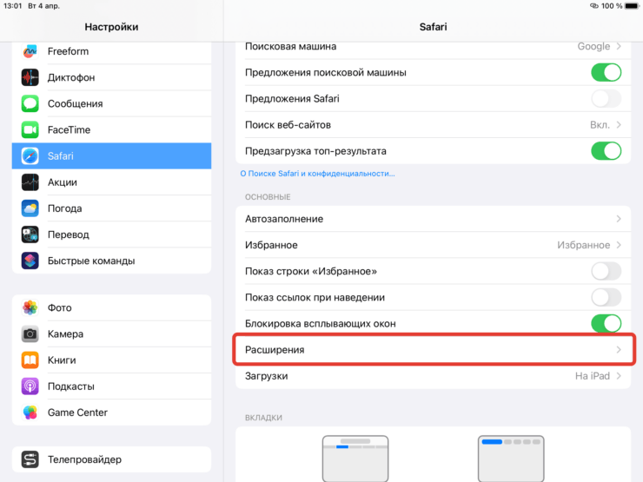Tap the Game Center bubbles icon
The height and width of the screenshot is (482, 643).
coord(30,413)
